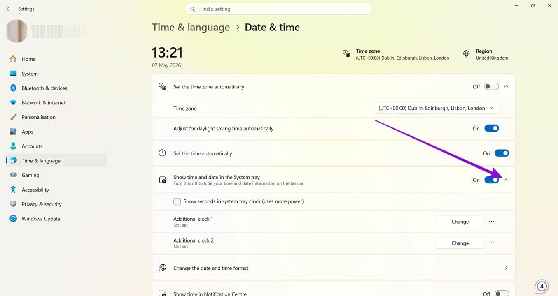
Task: Collapse the Set the time zone automatically section
Action: 506,86
